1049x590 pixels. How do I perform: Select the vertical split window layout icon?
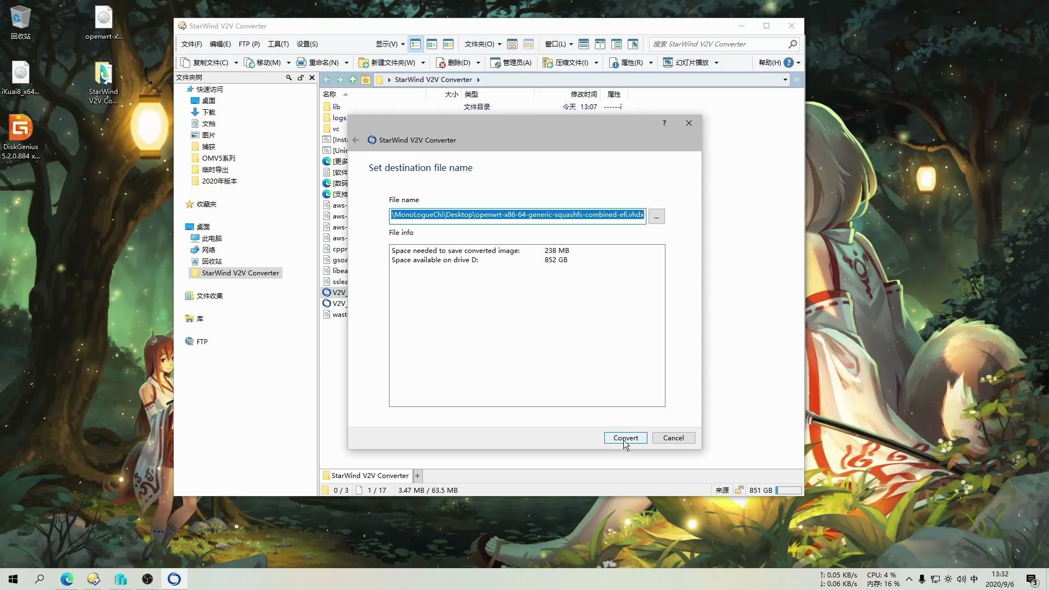tap(600, 44)
